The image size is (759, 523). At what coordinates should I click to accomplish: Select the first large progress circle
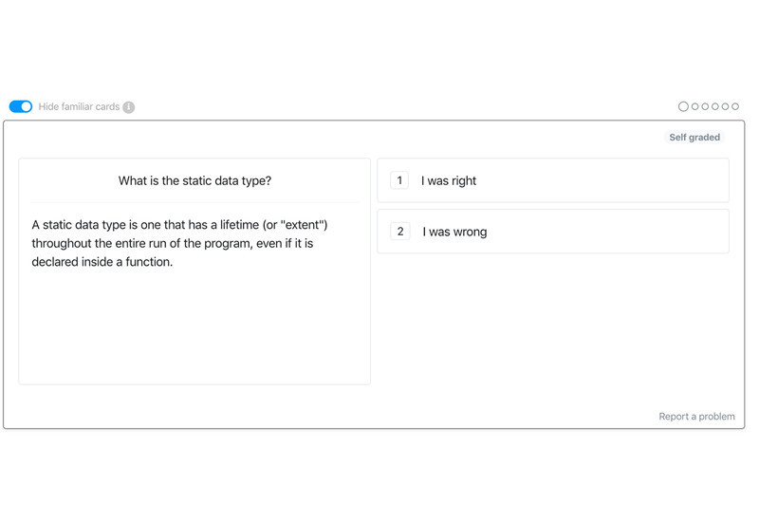point(683,106)
